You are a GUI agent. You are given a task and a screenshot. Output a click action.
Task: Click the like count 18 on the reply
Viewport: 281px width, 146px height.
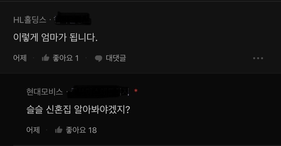pyautogui.click(x=92, y=130)
